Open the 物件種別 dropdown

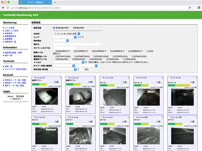61,40
